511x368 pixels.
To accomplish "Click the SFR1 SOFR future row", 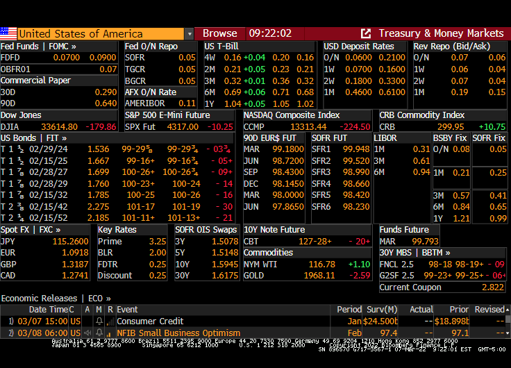I will click(341, 149).
